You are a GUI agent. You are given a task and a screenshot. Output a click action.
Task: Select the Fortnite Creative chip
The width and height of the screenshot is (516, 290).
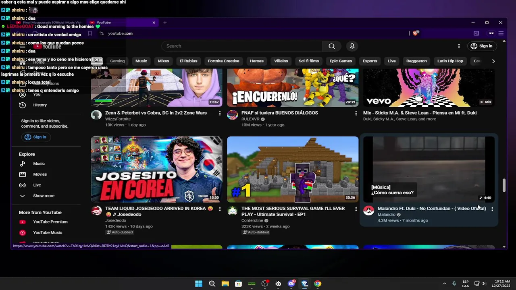click(x=223, y=61)
